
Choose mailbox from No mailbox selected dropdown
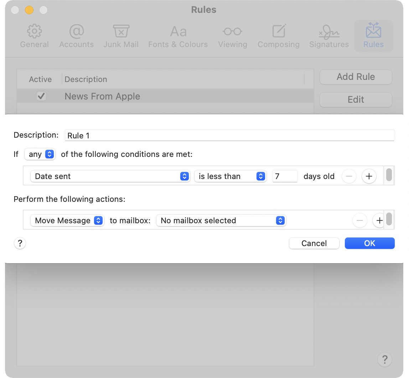pyautogui.click(x=221, y=221)
